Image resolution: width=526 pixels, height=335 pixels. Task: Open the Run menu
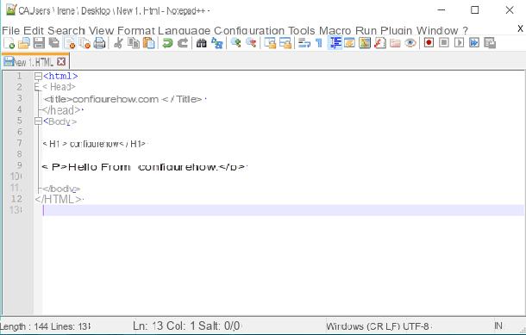click(x=366, y=30)
